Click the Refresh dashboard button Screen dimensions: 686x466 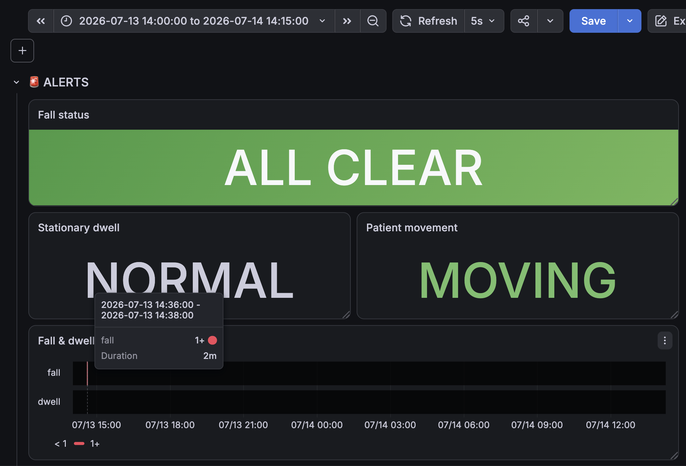click(428, 21)
